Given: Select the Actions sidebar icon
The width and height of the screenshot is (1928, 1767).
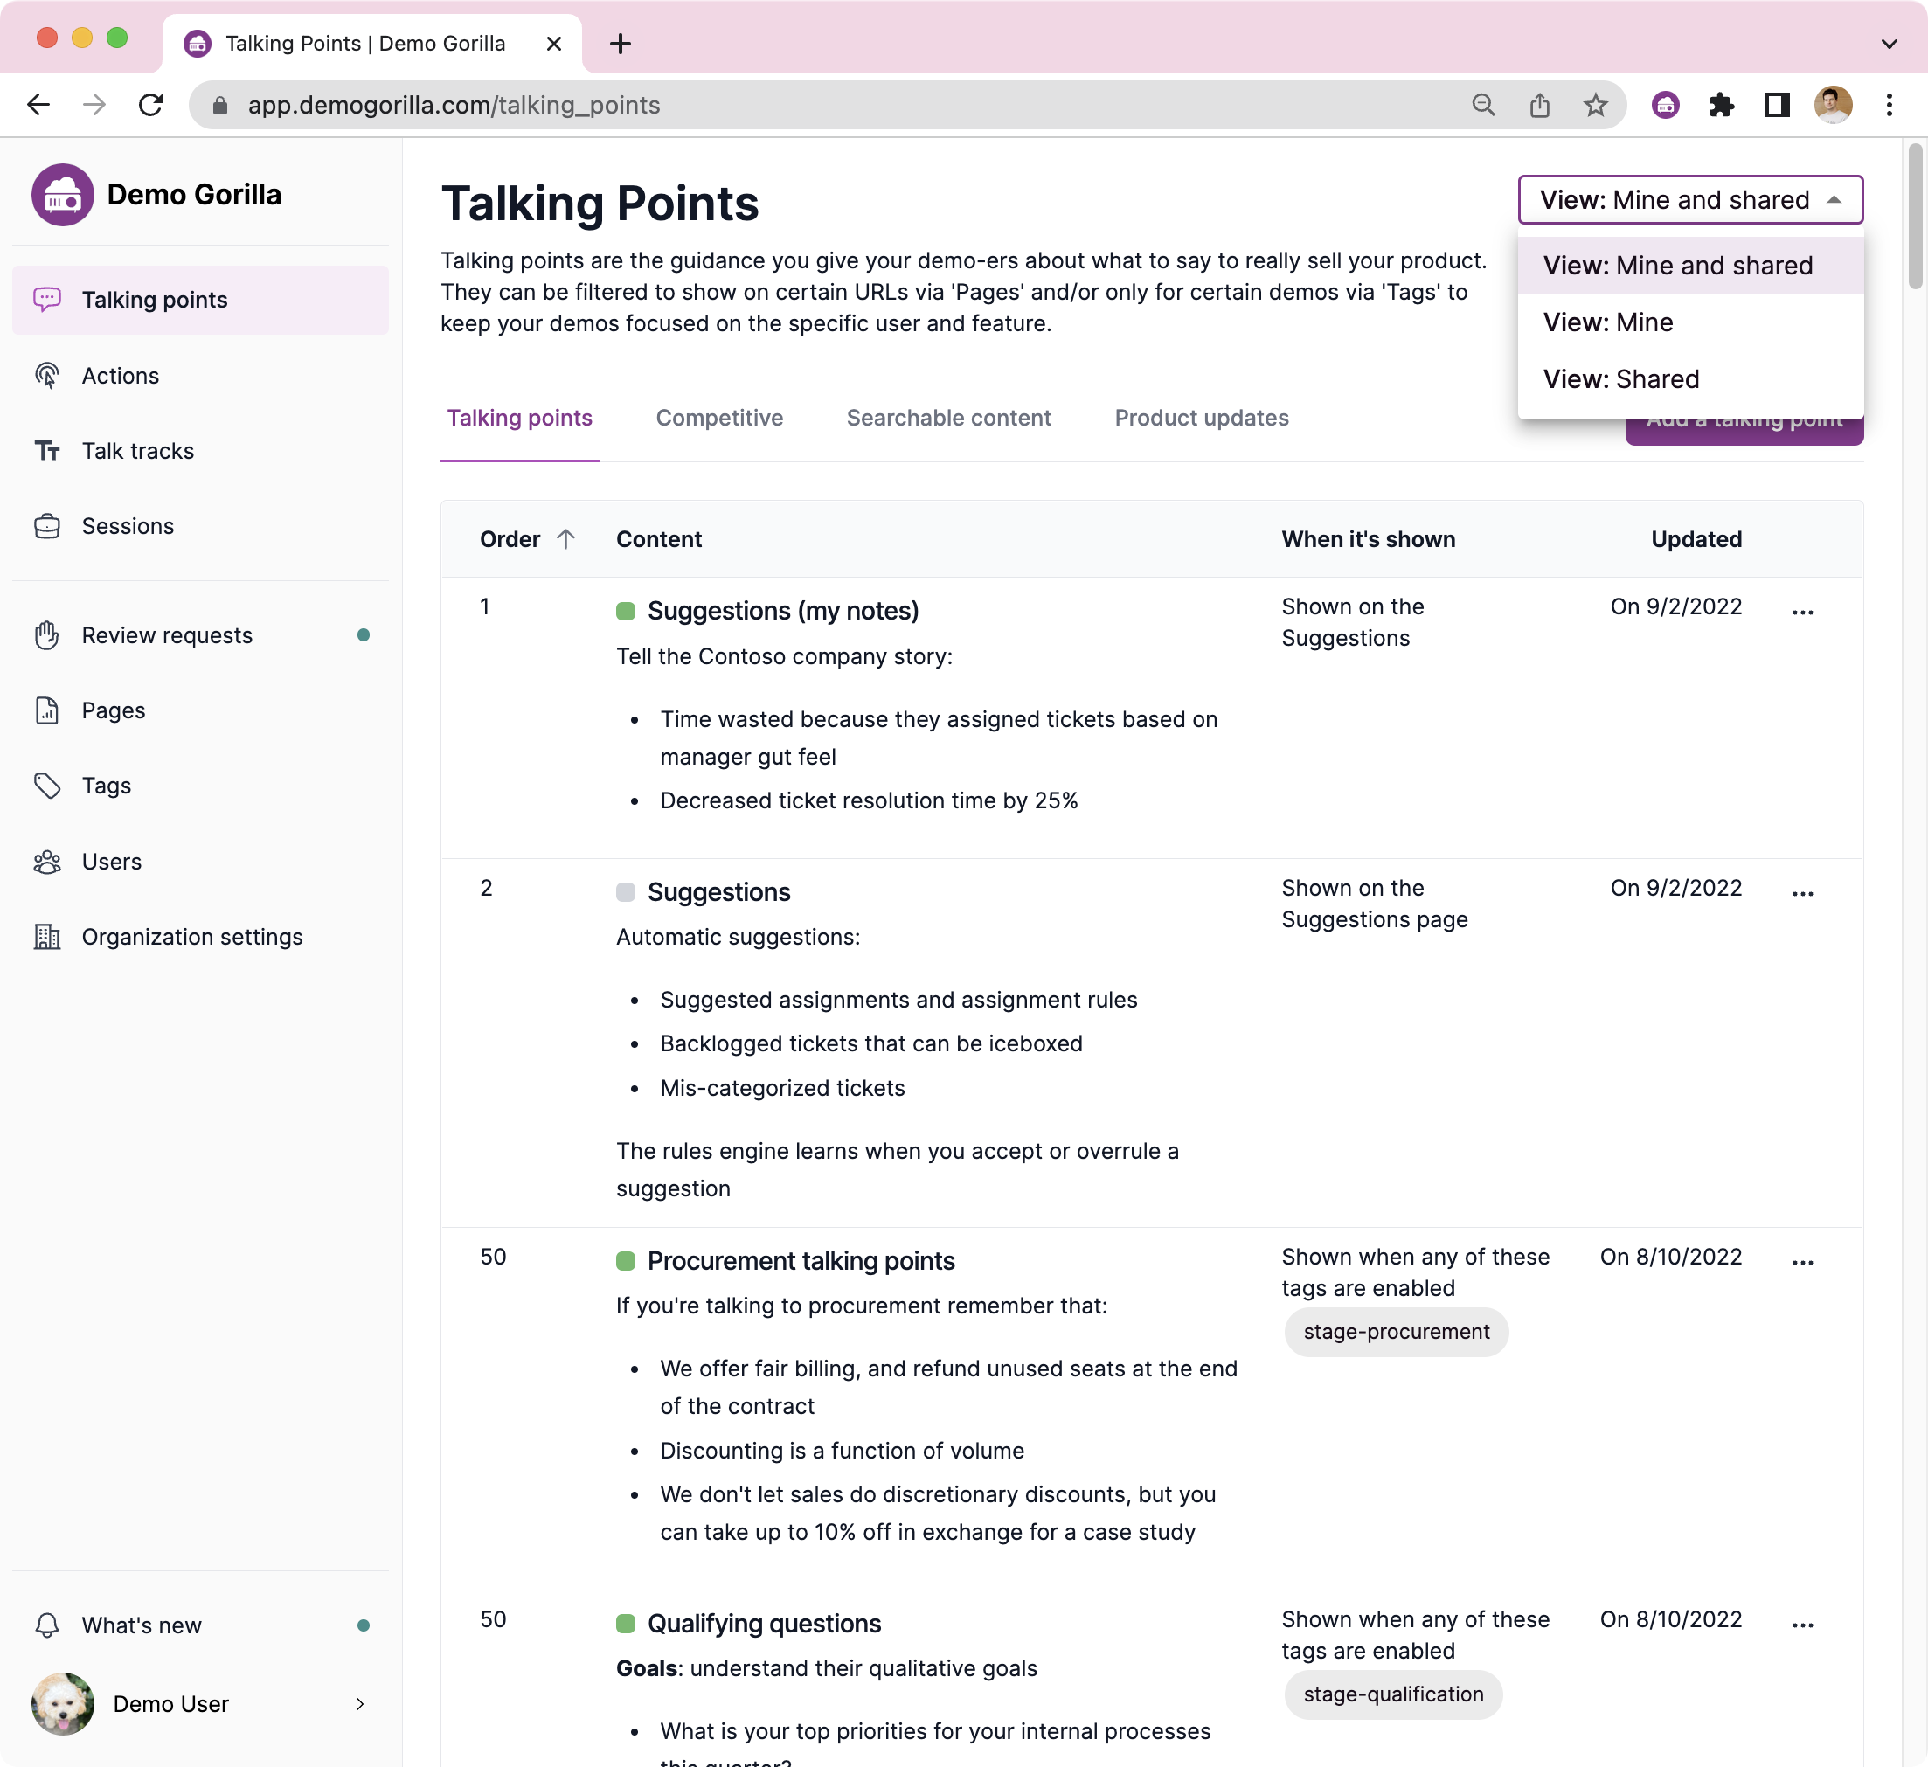Looking at the screenshot, I should 48,376.
